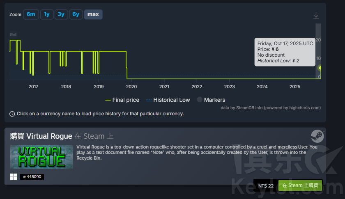Select the max zoom range

pos(93,14)
